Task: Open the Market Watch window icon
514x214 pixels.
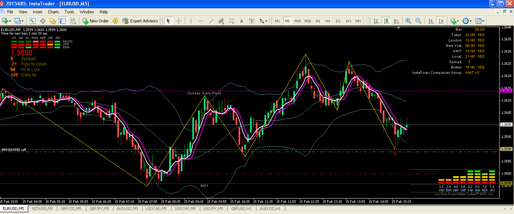Action: pos(33,21)
